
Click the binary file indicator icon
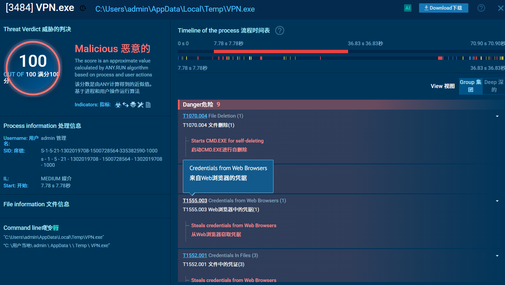point(148,105)
